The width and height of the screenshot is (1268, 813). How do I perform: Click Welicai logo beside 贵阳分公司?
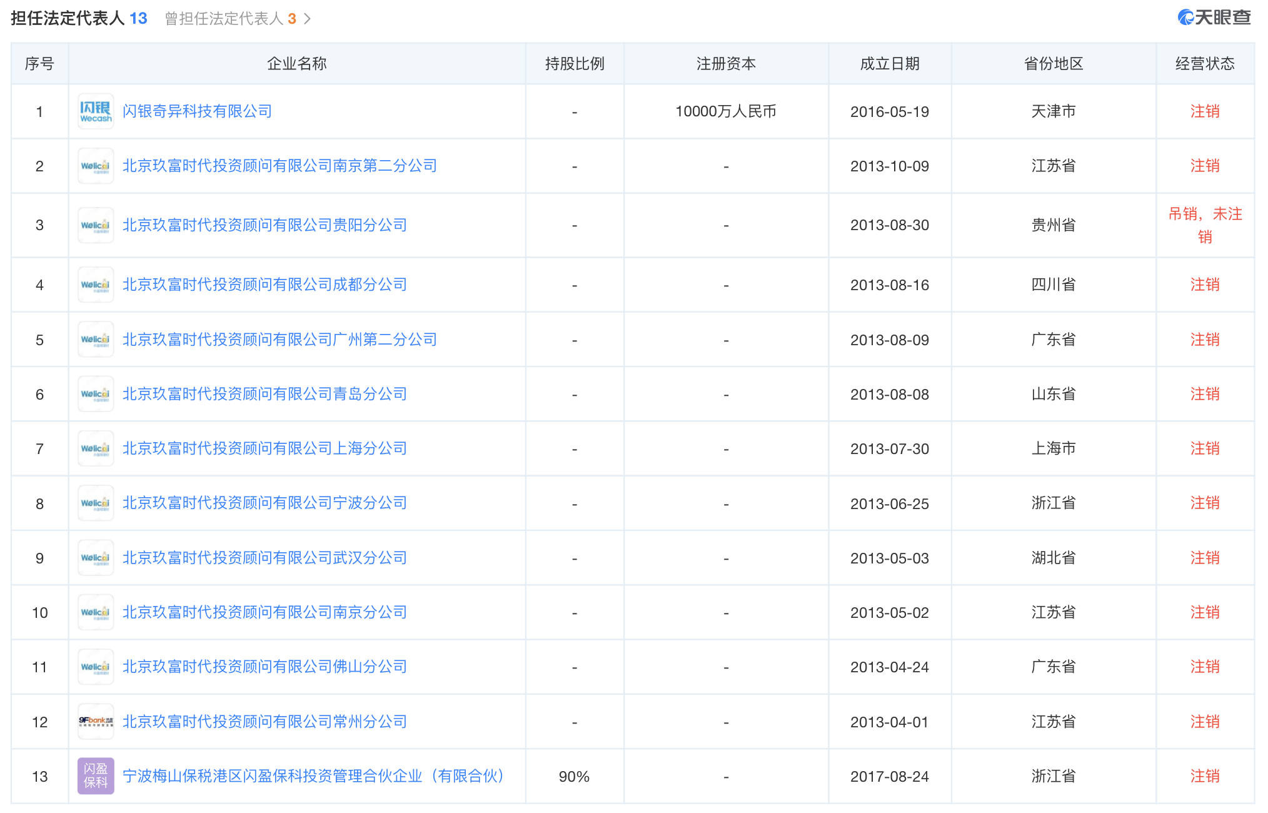[x=96, y=225]
